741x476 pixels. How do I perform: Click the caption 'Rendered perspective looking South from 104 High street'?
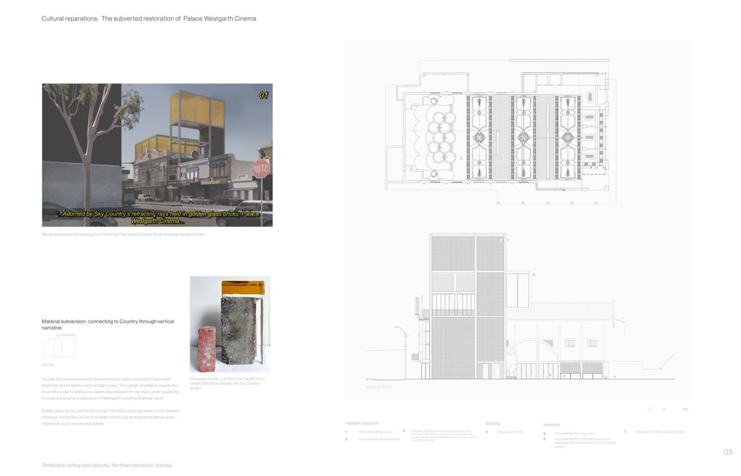123,234
